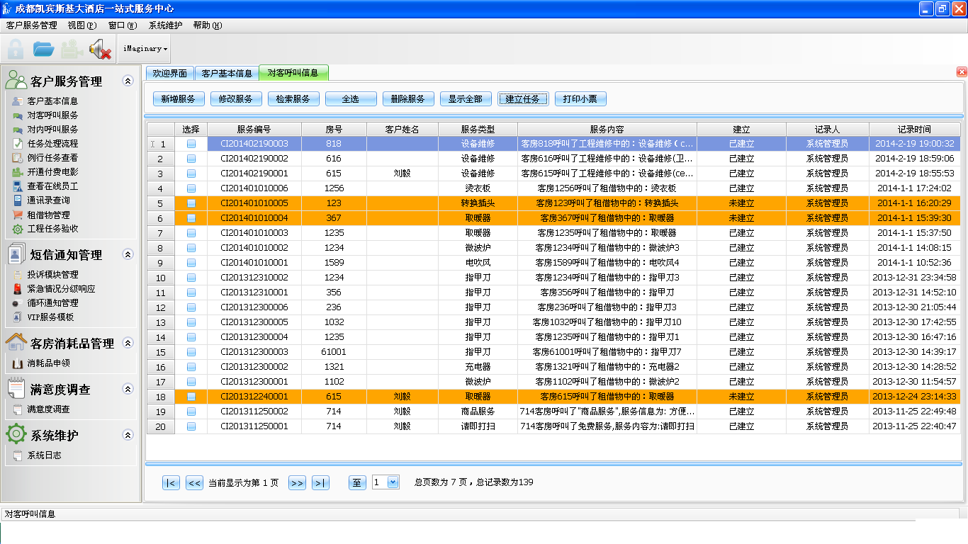Open 消耗品申领 sidebar icon
Screen dimensions: 968x544
[x=17, y=363]
